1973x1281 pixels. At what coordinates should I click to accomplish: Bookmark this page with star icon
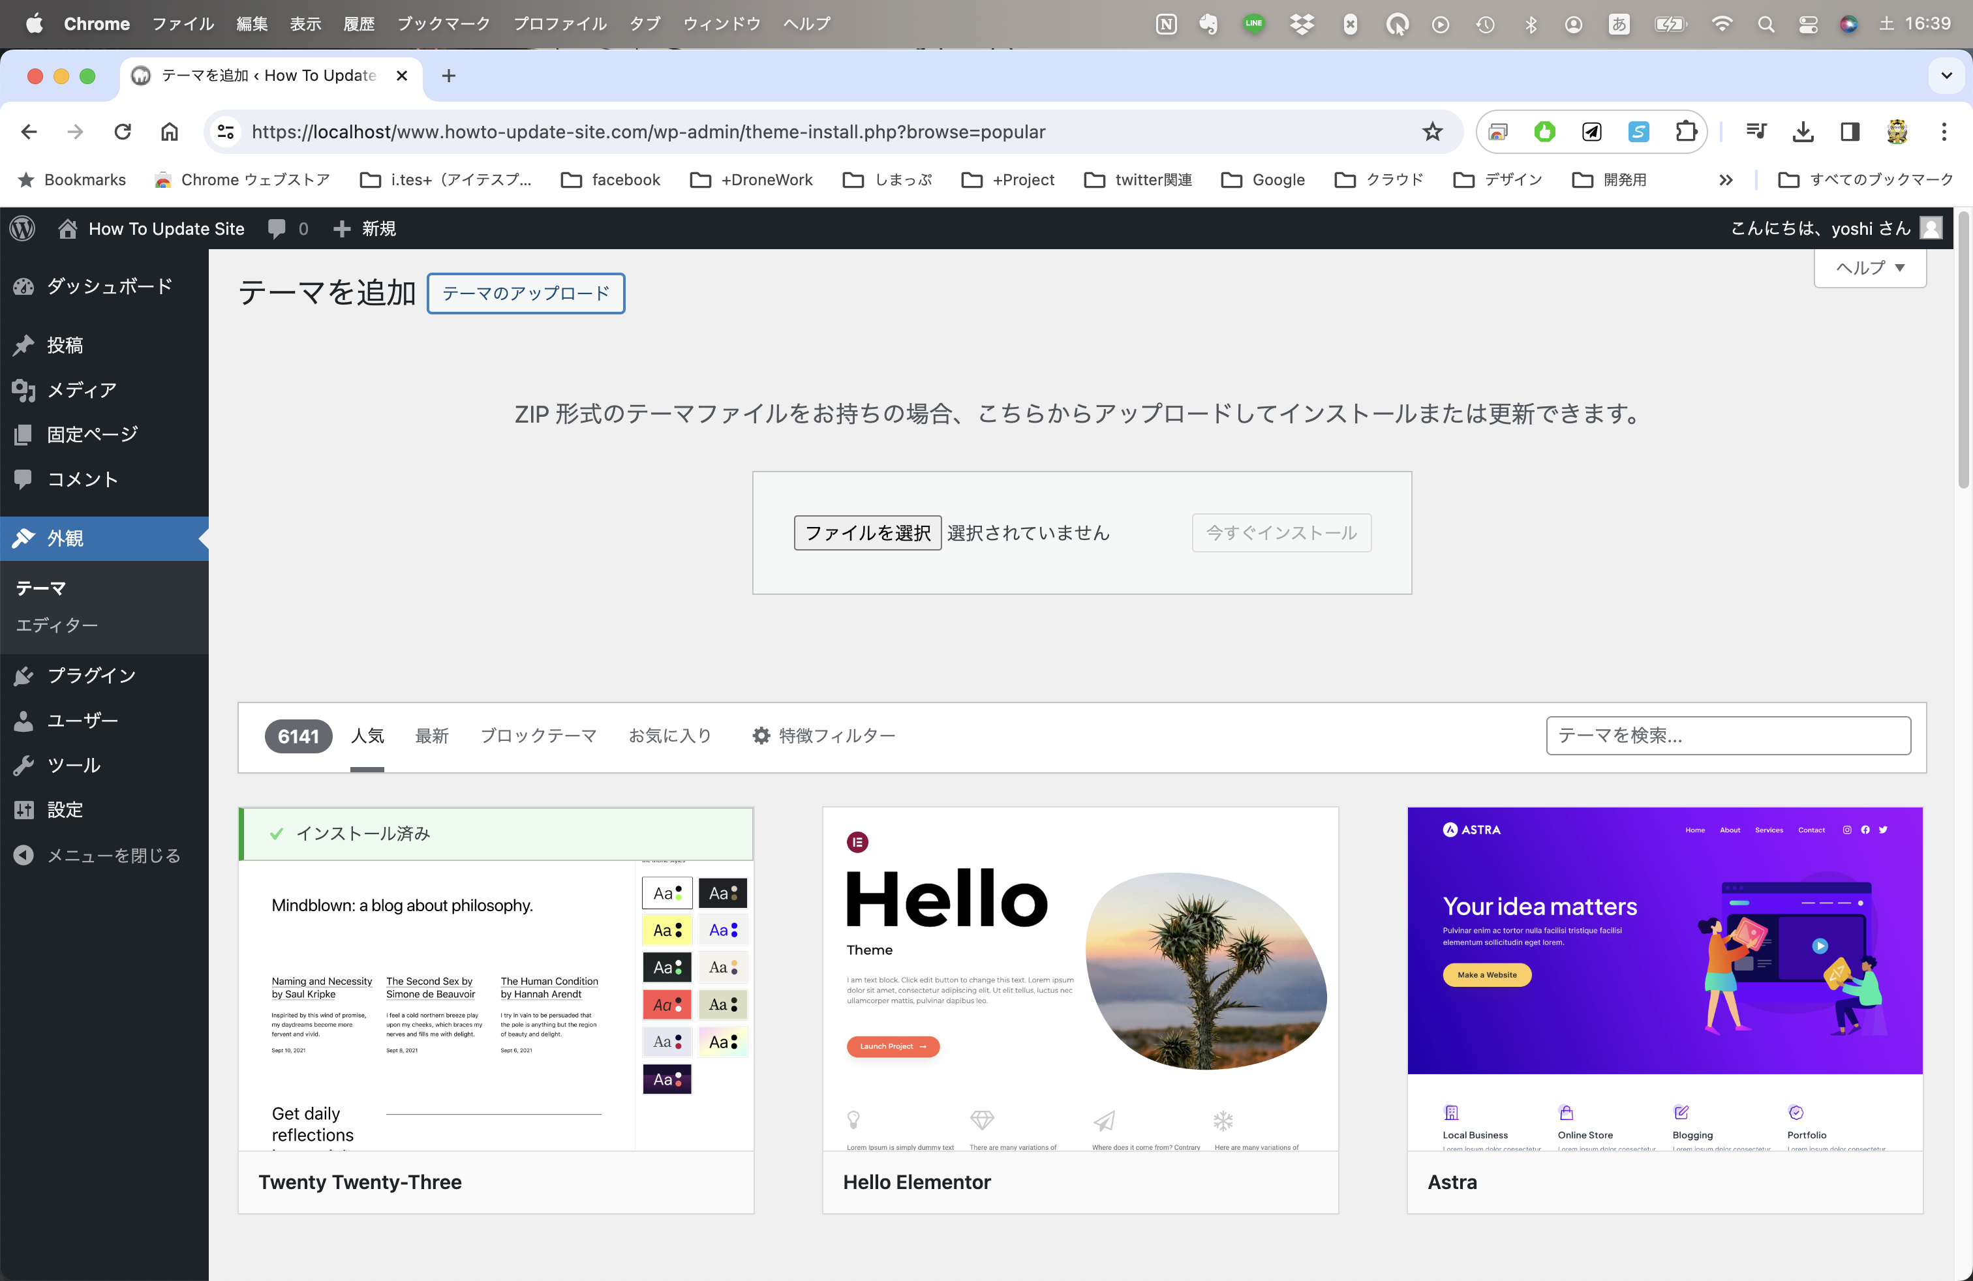[x=1433, y=132]
